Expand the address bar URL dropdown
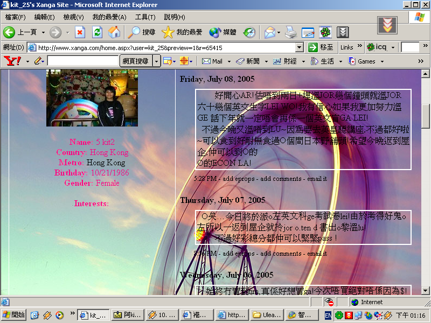Image resolution: width=431 pixels, height=323 pixels. click(x=300, y=47)
